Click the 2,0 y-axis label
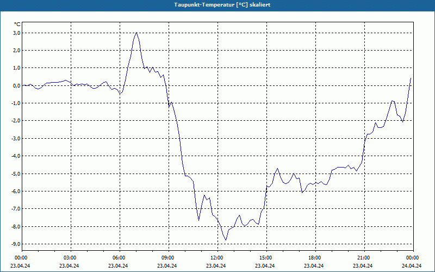 [17, 51]
